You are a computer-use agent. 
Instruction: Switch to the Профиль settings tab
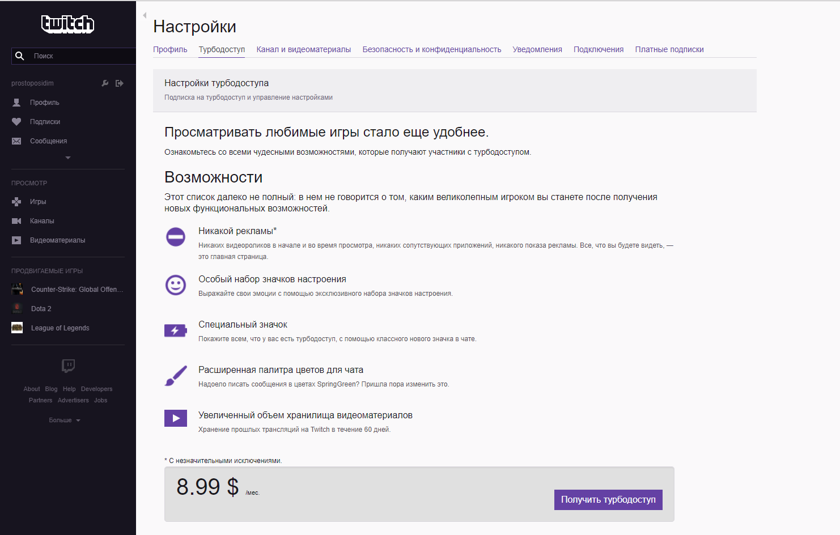pos(170,49)
